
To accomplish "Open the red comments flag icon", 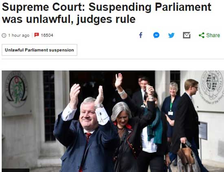I will pos(37,35).
